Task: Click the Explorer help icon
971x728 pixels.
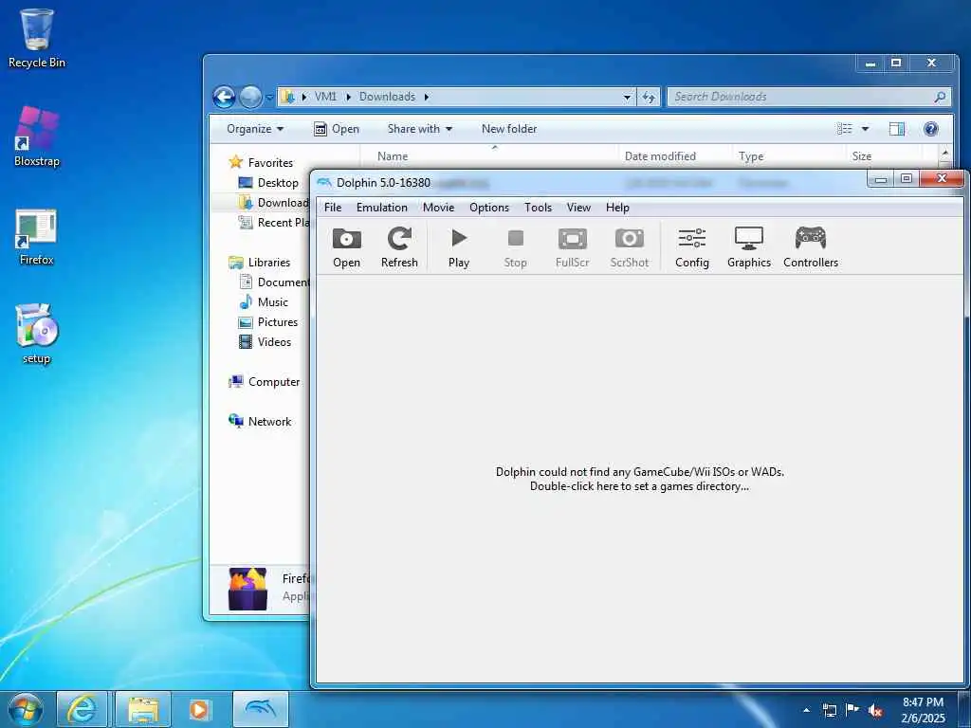Action: tap(931, 129)
